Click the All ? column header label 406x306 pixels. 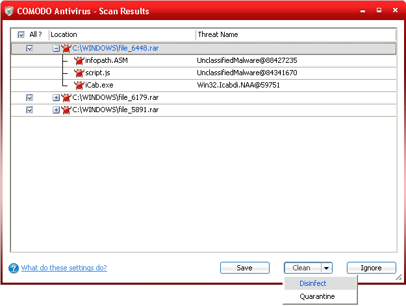click(x=36, y=34)
